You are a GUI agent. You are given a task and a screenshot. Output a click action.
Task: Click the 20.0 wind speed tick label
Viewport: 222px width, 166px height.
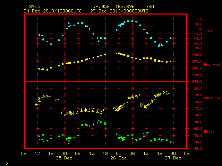pyautogui.click(x=198, y=89)
